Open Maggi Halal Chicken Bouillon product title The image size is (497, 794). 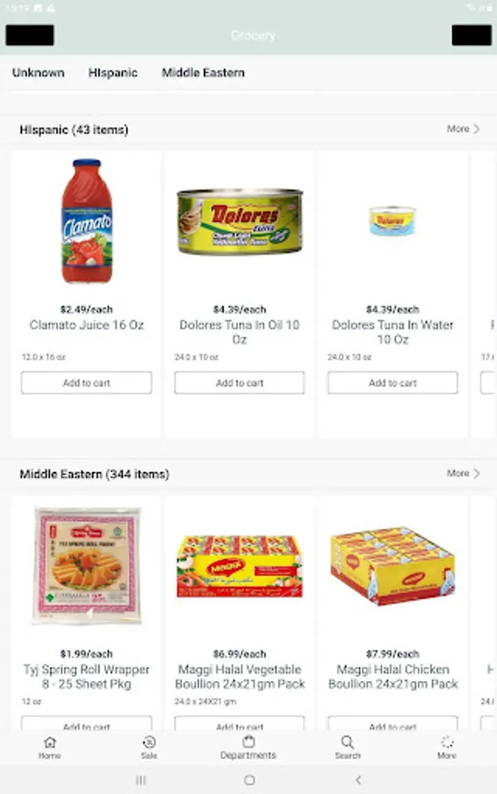point(393,677)
